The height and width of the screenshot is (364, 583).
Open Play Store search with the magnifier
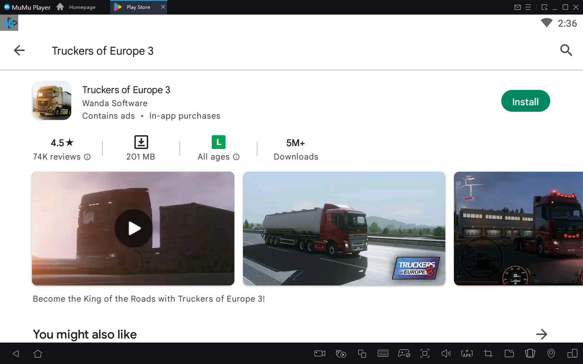[566, 50]
